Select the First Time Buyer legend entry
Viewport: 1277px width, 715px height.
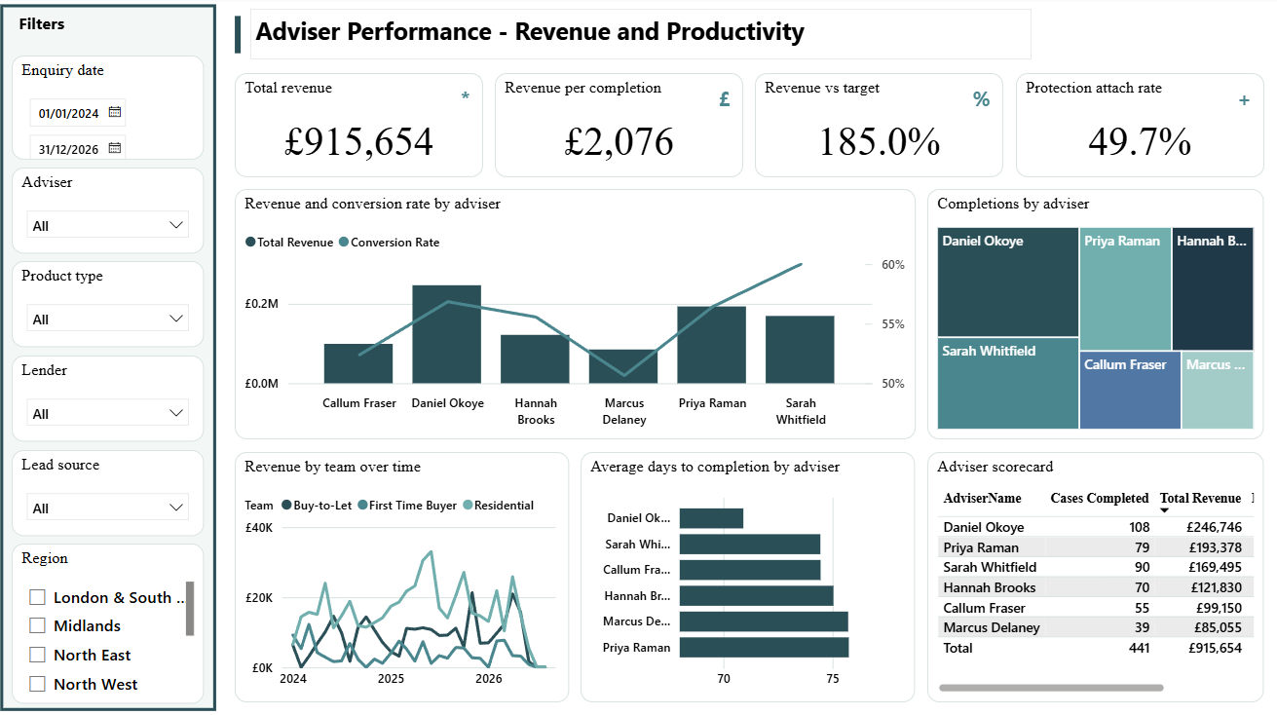407,506
